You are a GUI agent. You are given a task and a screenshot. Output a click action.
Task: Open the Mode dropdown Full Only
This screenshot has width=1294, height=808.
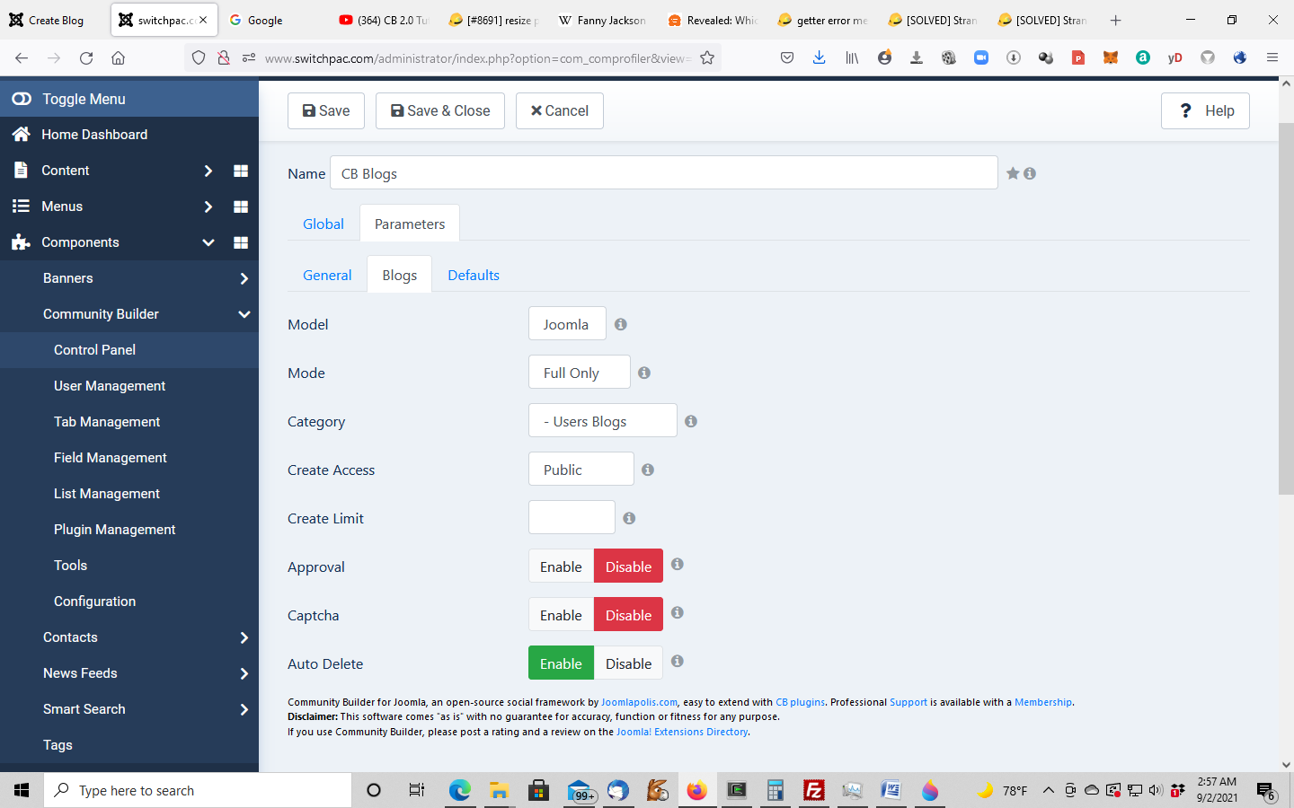click(579, 372)
